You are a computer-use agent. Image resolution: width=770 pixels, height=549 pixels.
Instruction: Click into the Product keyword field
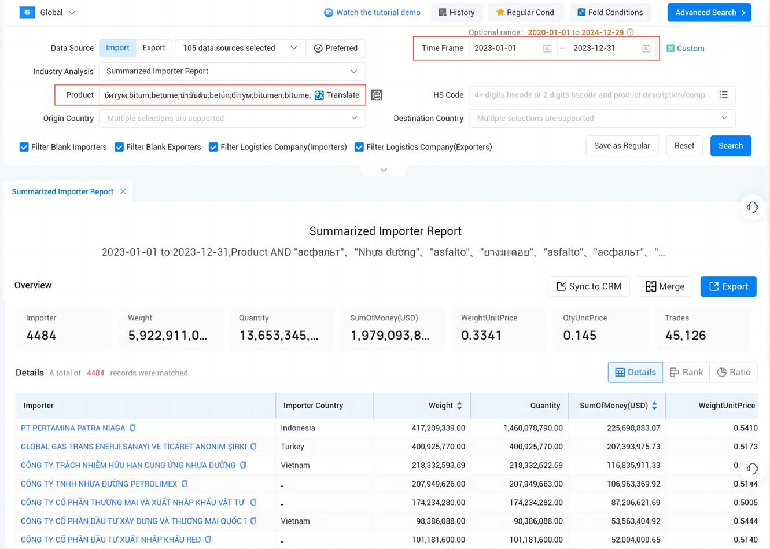[x=207, y=95]
